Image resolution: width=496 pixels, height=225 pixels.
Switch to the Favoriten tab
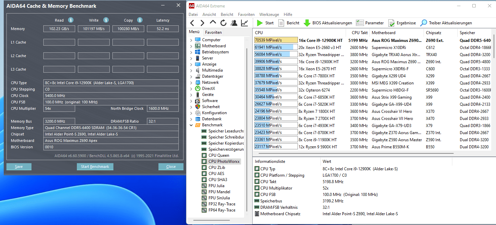(213, 32)
